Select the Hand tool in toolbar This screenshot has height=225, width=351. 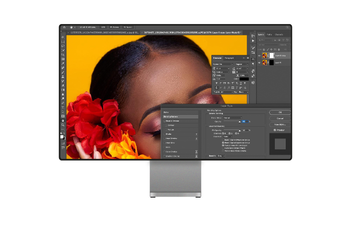pos(63,121)
